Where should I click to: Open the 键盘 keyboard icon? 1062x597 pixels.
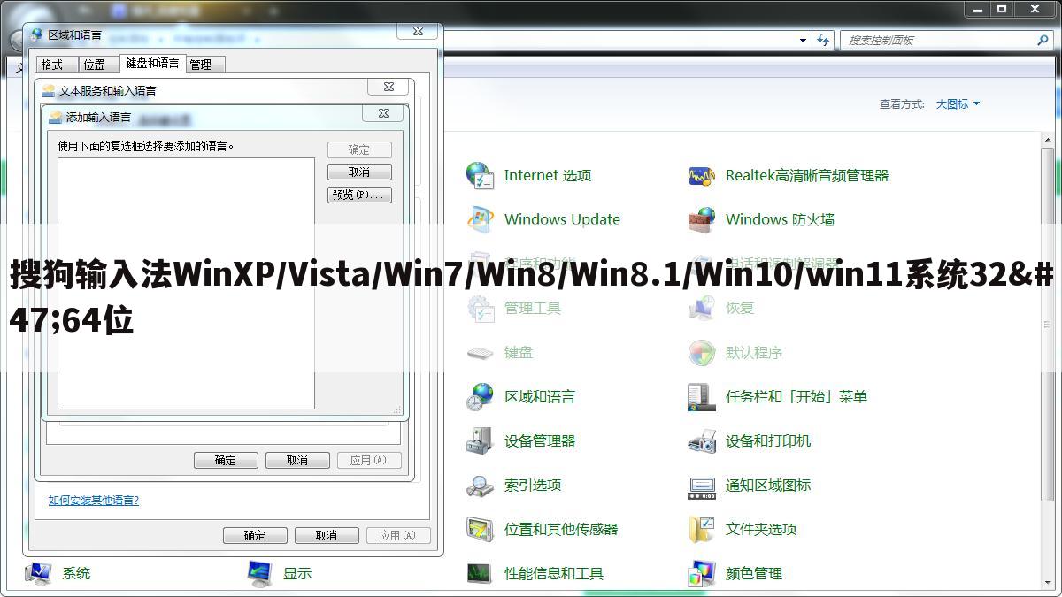(480, 352)
